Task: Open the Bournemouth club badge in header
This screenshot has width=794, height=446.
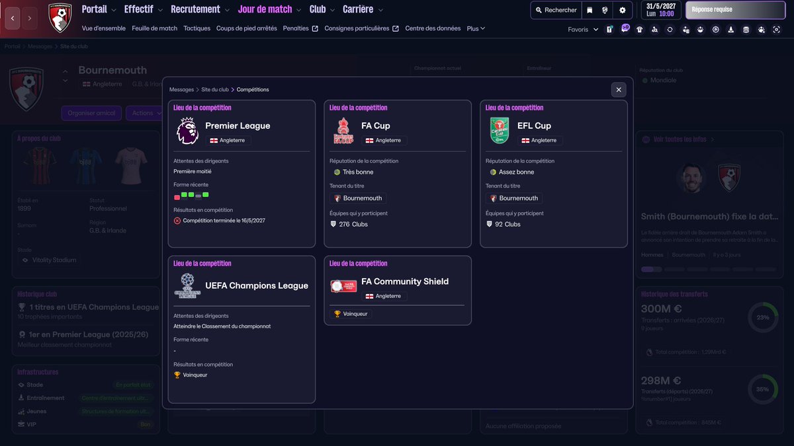Action: tap(60, 18)
